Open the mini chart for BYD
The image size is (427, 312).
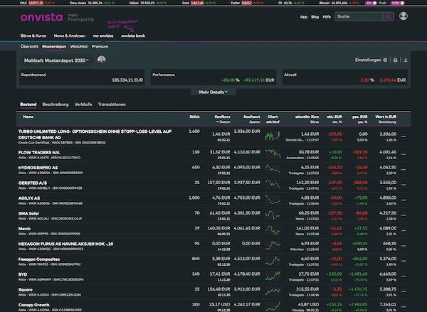coord(273,276)
